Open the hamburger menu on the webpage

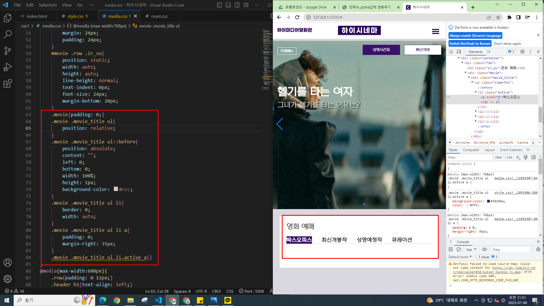click(435, 31)
